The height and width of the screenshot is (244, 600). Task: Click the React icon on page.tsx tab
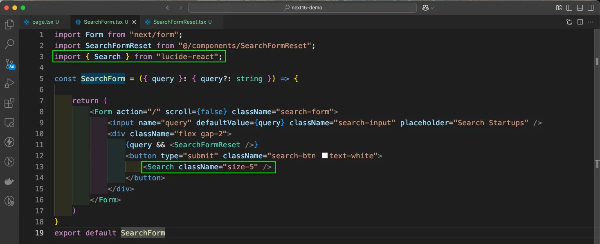[27, 22]
